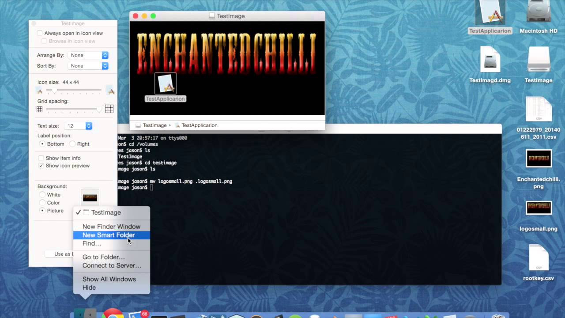Viewport: 565px width, 318px height.
Task: Select the rootkey.csv desktop file
Action: tap(539, 258)
